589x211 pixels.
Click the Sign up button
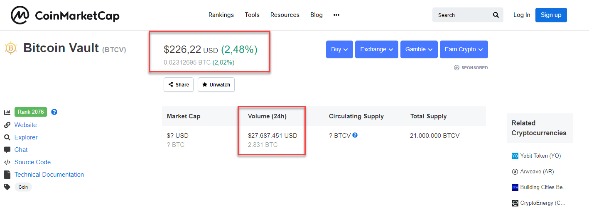(551, 15)
